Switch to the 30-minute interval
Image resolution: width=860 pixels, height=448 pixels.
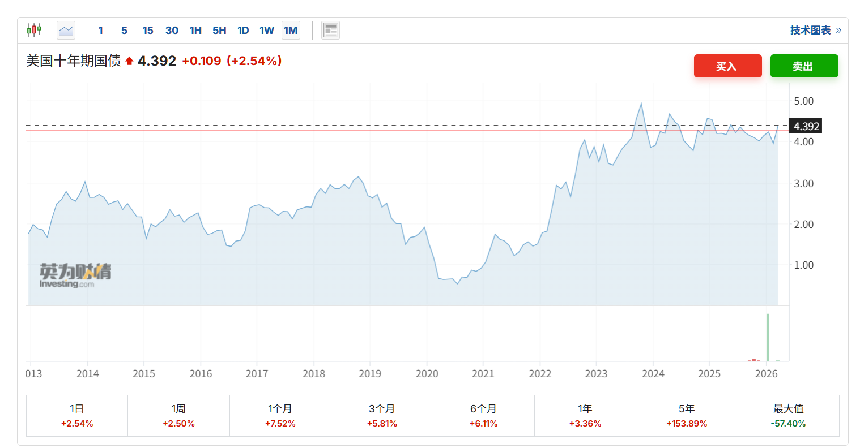[x=172, y=31]
